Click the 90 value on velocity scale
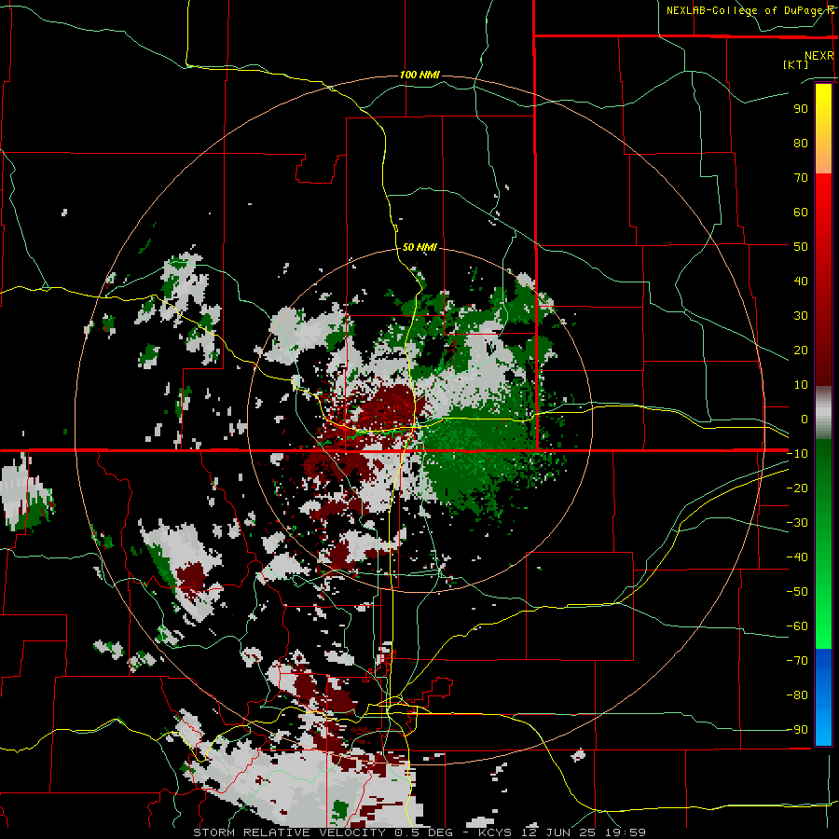The width and height of the screenshot is (839, 839). click(801, 109)
